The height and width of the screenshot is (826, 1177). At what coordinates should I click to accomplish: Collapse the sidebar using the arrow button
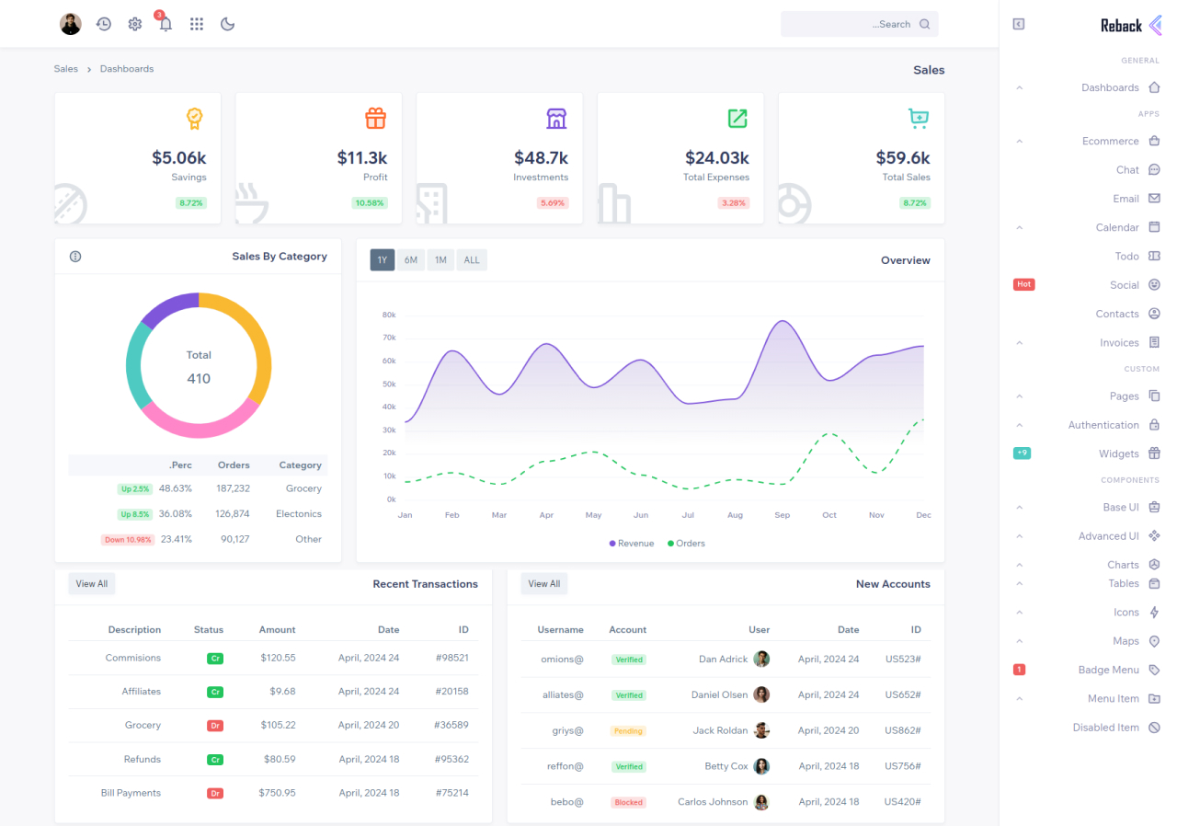(x=1019, y=24)
